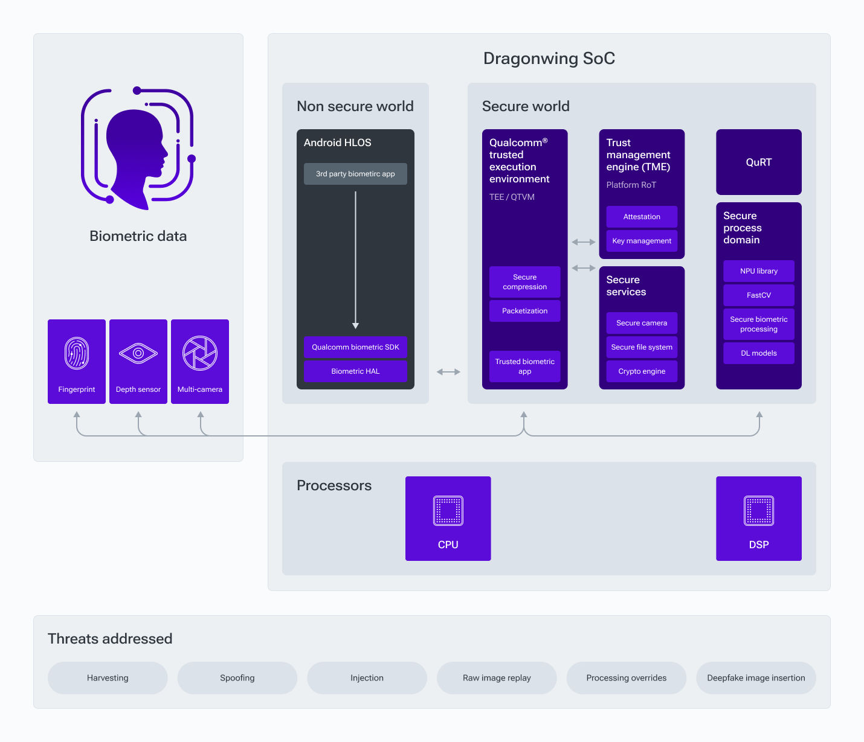Click the Raw image replay pill
Viewport: 864px width, 742px height.
pos(497,678)
